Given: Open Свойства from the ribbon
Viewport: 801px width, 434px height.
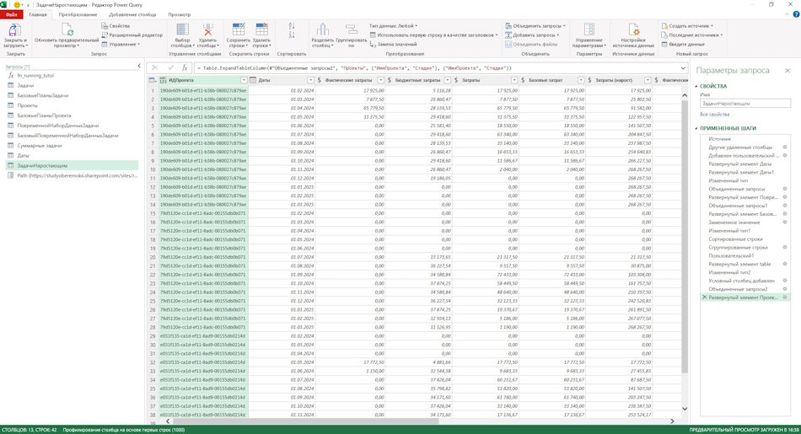Looking at the screenshot, I should click(116, 25).
